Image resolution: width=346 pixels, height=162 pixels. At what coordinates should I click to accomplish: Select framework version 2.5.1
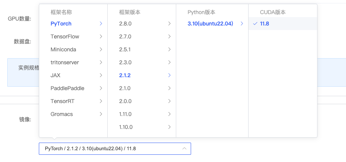(x=142, y=49)
